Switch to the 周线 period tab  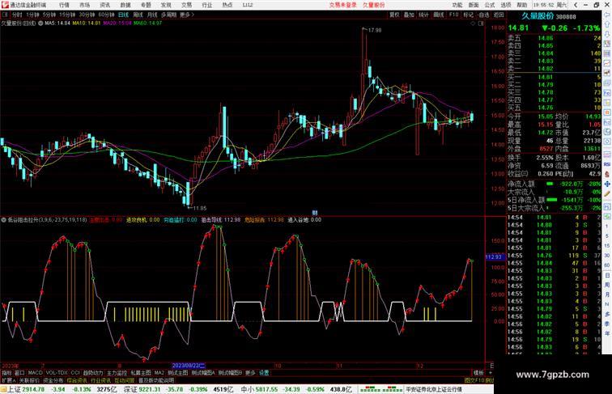point(138,15)
